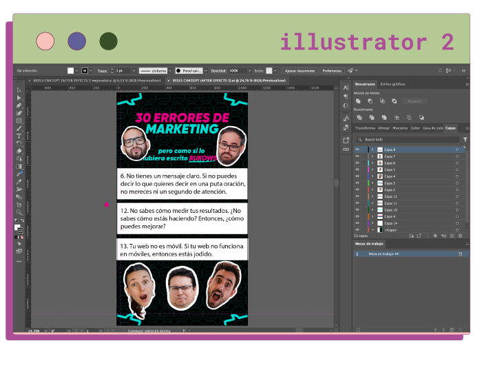Hide the Capa 3 layer
482x372 pixels.
357,183
